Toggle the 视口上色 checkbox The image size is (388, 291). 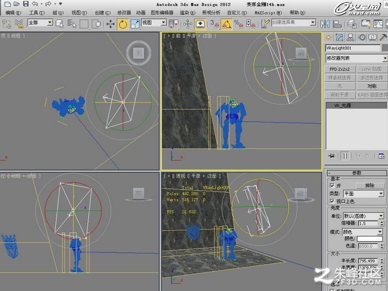(332, 201)
